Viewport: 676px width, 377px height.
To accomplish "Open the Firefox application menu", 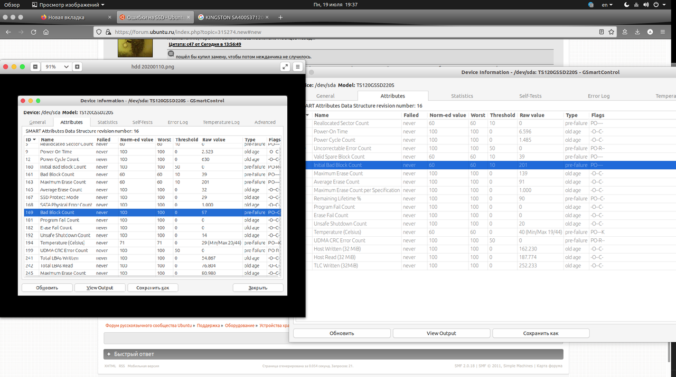I will 663,32.
